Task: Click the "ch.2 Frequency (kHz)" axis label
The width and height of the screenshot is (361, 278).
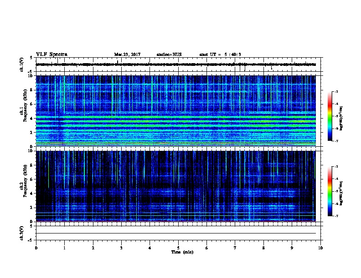Action: coord(24,181)
